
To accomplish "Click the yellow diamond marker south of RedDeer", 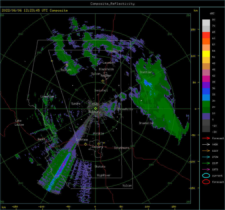I will coord(103,81).
